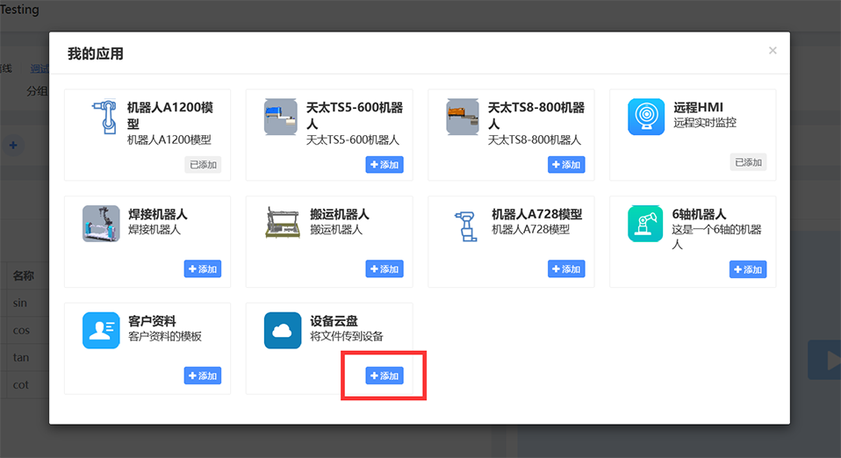Image resolution: width=841 pixels, height=458 pixels.
Task: Add the 天太TS8-800机器人 application
Action: 566,164
